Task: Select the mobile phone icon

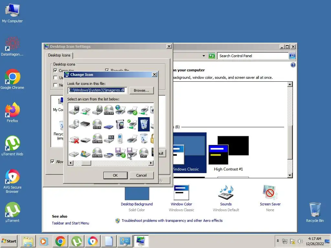Action: pos(120,139)
